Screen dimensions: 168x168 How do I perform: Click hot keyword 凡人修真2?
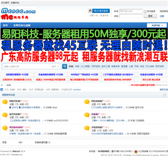click(x=85, y=66)
